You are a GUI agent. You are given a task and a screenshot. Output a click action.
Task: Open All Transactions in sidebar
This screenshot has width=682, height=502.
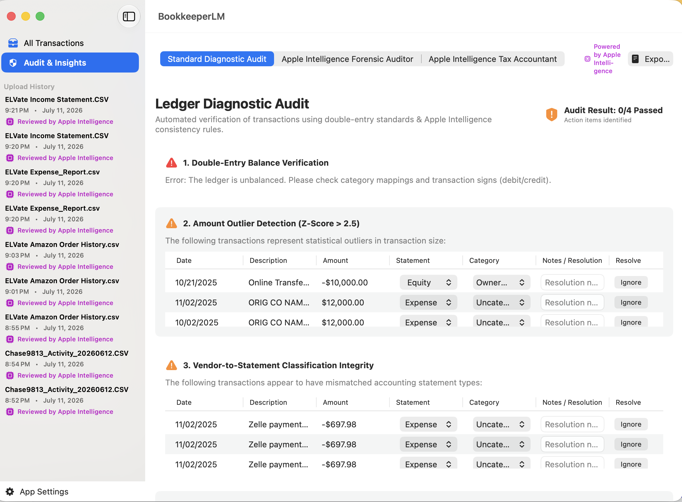(x=70, y=43)
